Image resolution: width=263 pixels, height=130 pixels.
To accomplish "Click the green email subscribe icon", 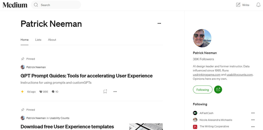I will coord(218,90).
